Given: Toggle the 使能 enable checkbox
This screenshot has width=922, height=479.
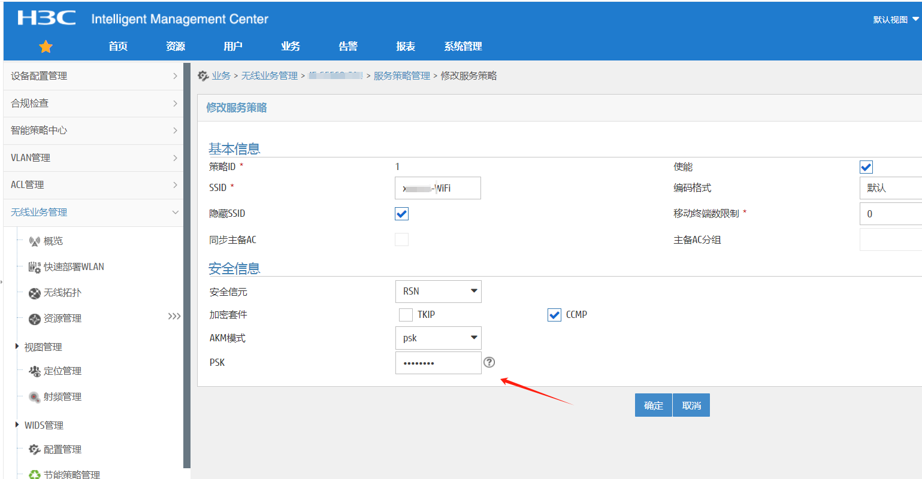Looking at the screenshot, I should click(x=866, y=167).
